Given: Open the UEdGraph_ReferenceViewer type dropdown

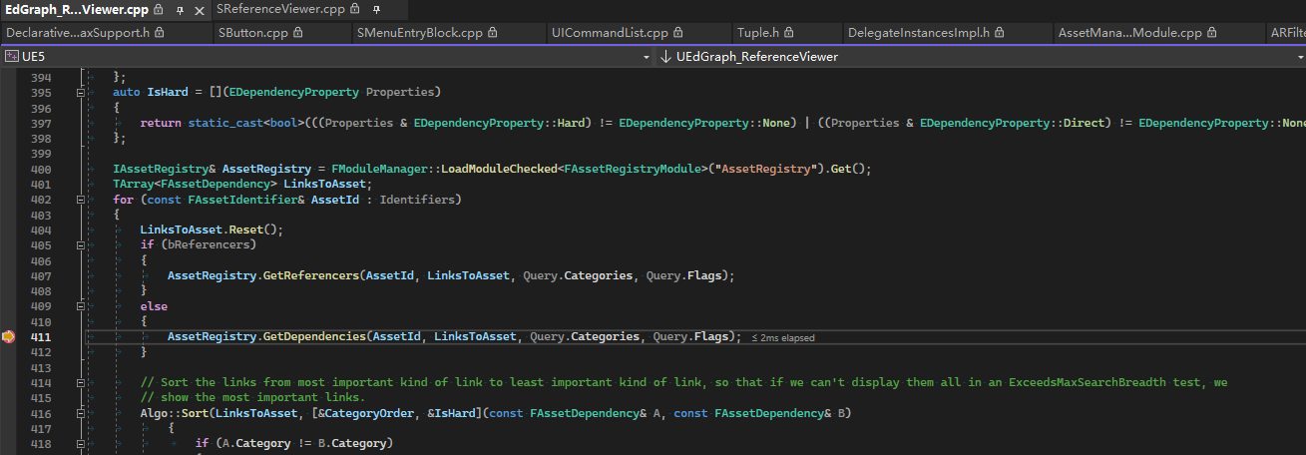Looking at the screenshot, I should tap(1299, 57).
